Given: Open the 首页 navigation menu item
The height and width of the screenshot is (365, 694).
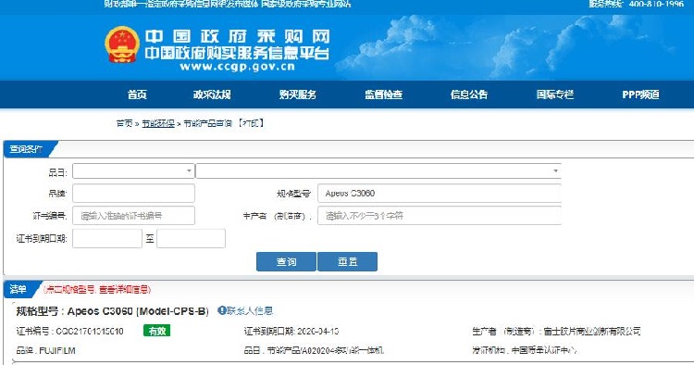Looking at the screenshot, I should pyautogui.click(x=137, y=94).
